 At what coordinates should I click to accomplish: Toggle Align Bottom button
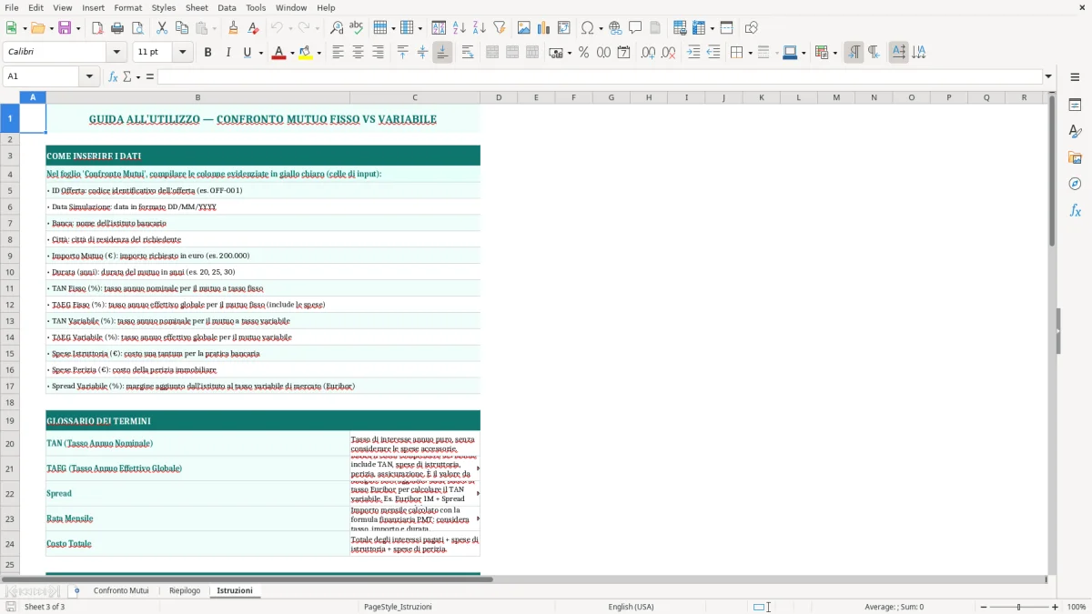pyautogui.click(x=442, y=53)
